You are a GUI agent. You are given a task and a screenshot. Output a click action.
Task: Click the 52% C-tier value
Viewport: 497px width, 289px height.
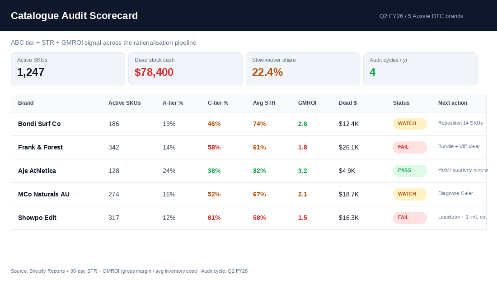tap(214, 194)
